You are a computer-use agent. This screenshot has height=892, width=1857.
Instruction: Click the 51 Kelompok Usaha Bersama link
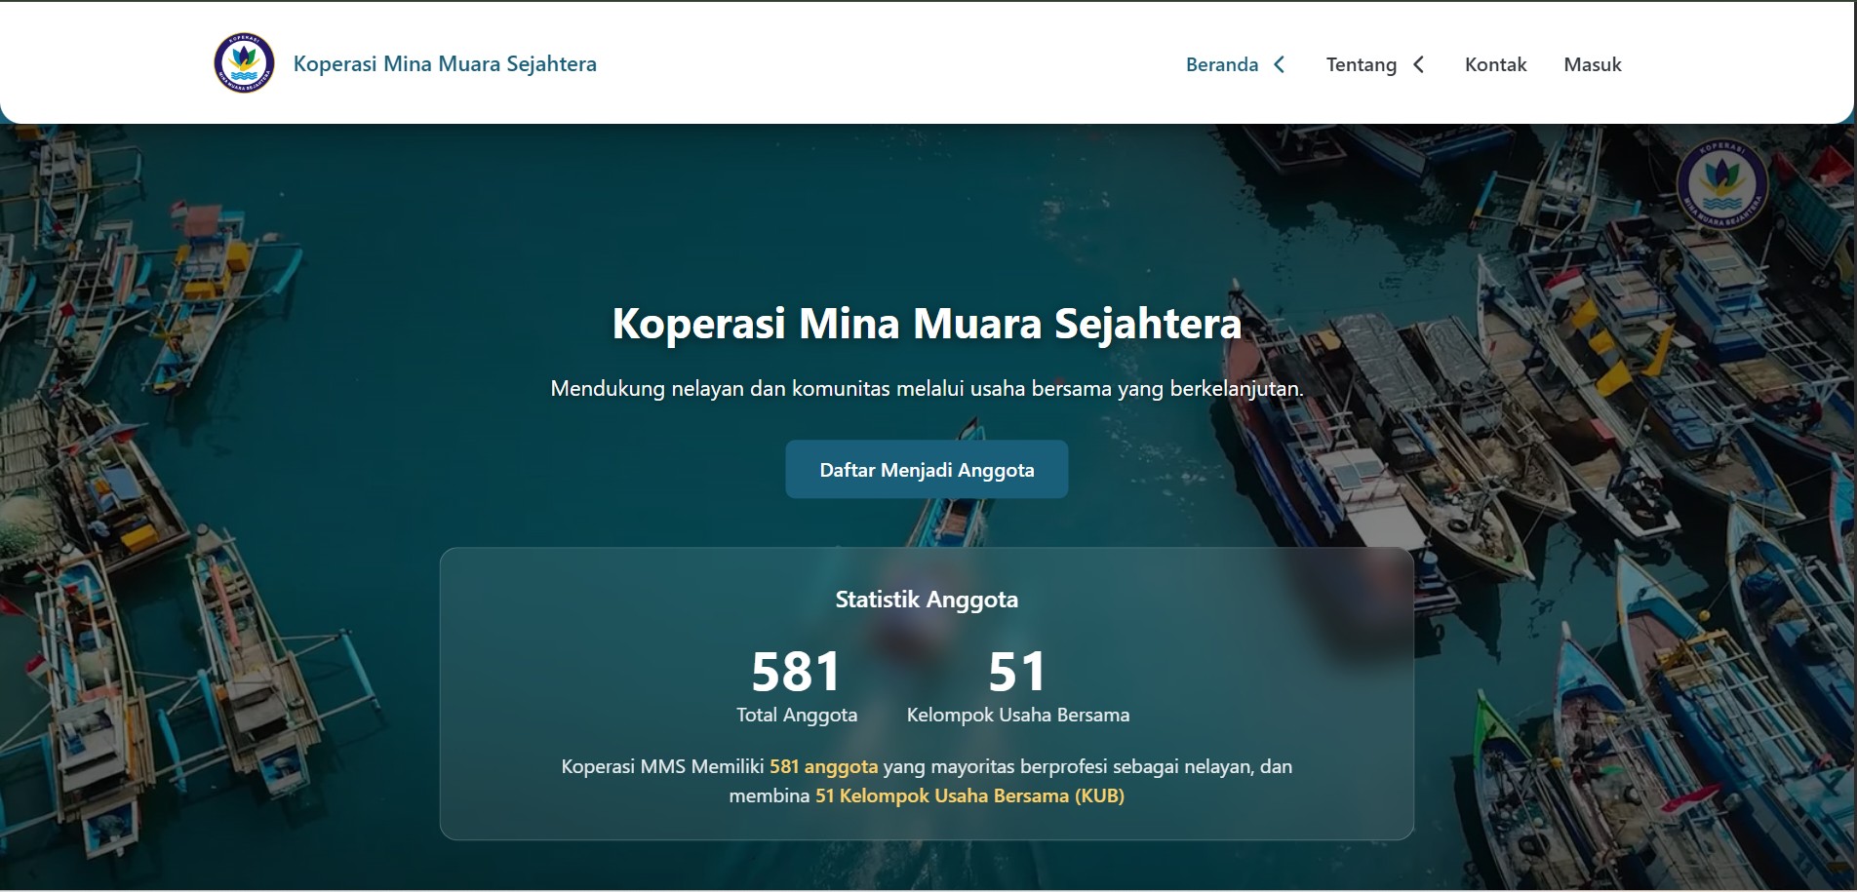click(970, 796)
